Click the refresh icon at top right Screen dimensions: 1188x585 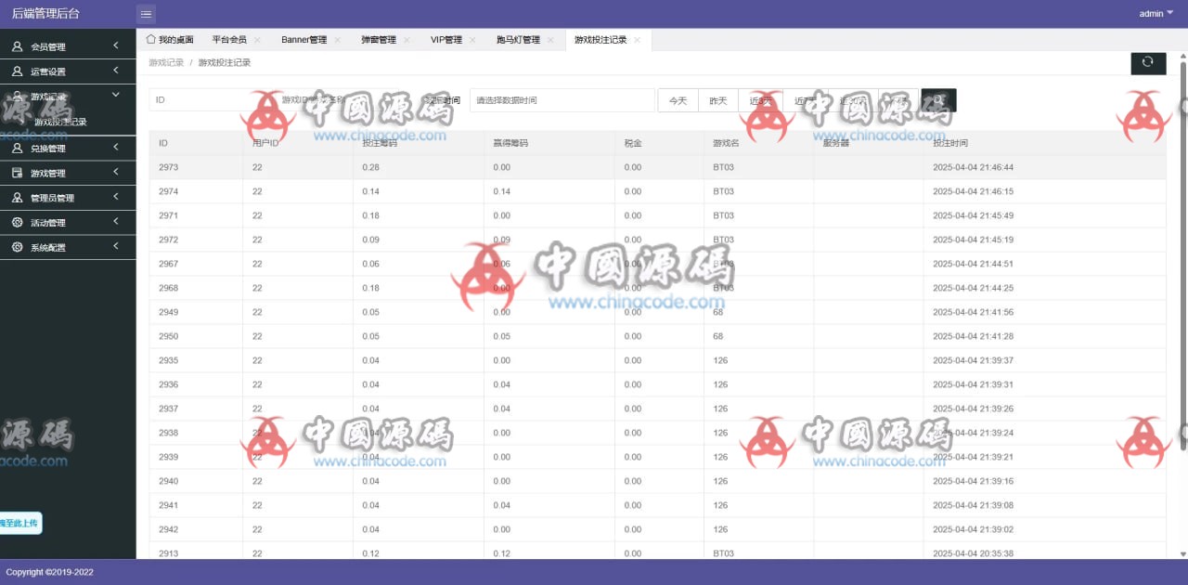point(1148,62)
